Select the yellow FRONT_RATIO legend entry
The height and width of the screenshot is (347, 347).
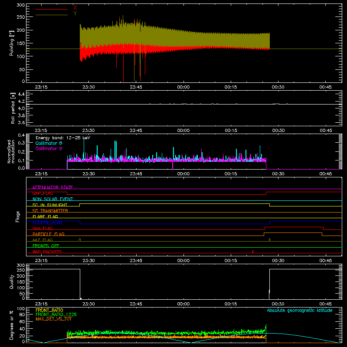click(49, 310)
